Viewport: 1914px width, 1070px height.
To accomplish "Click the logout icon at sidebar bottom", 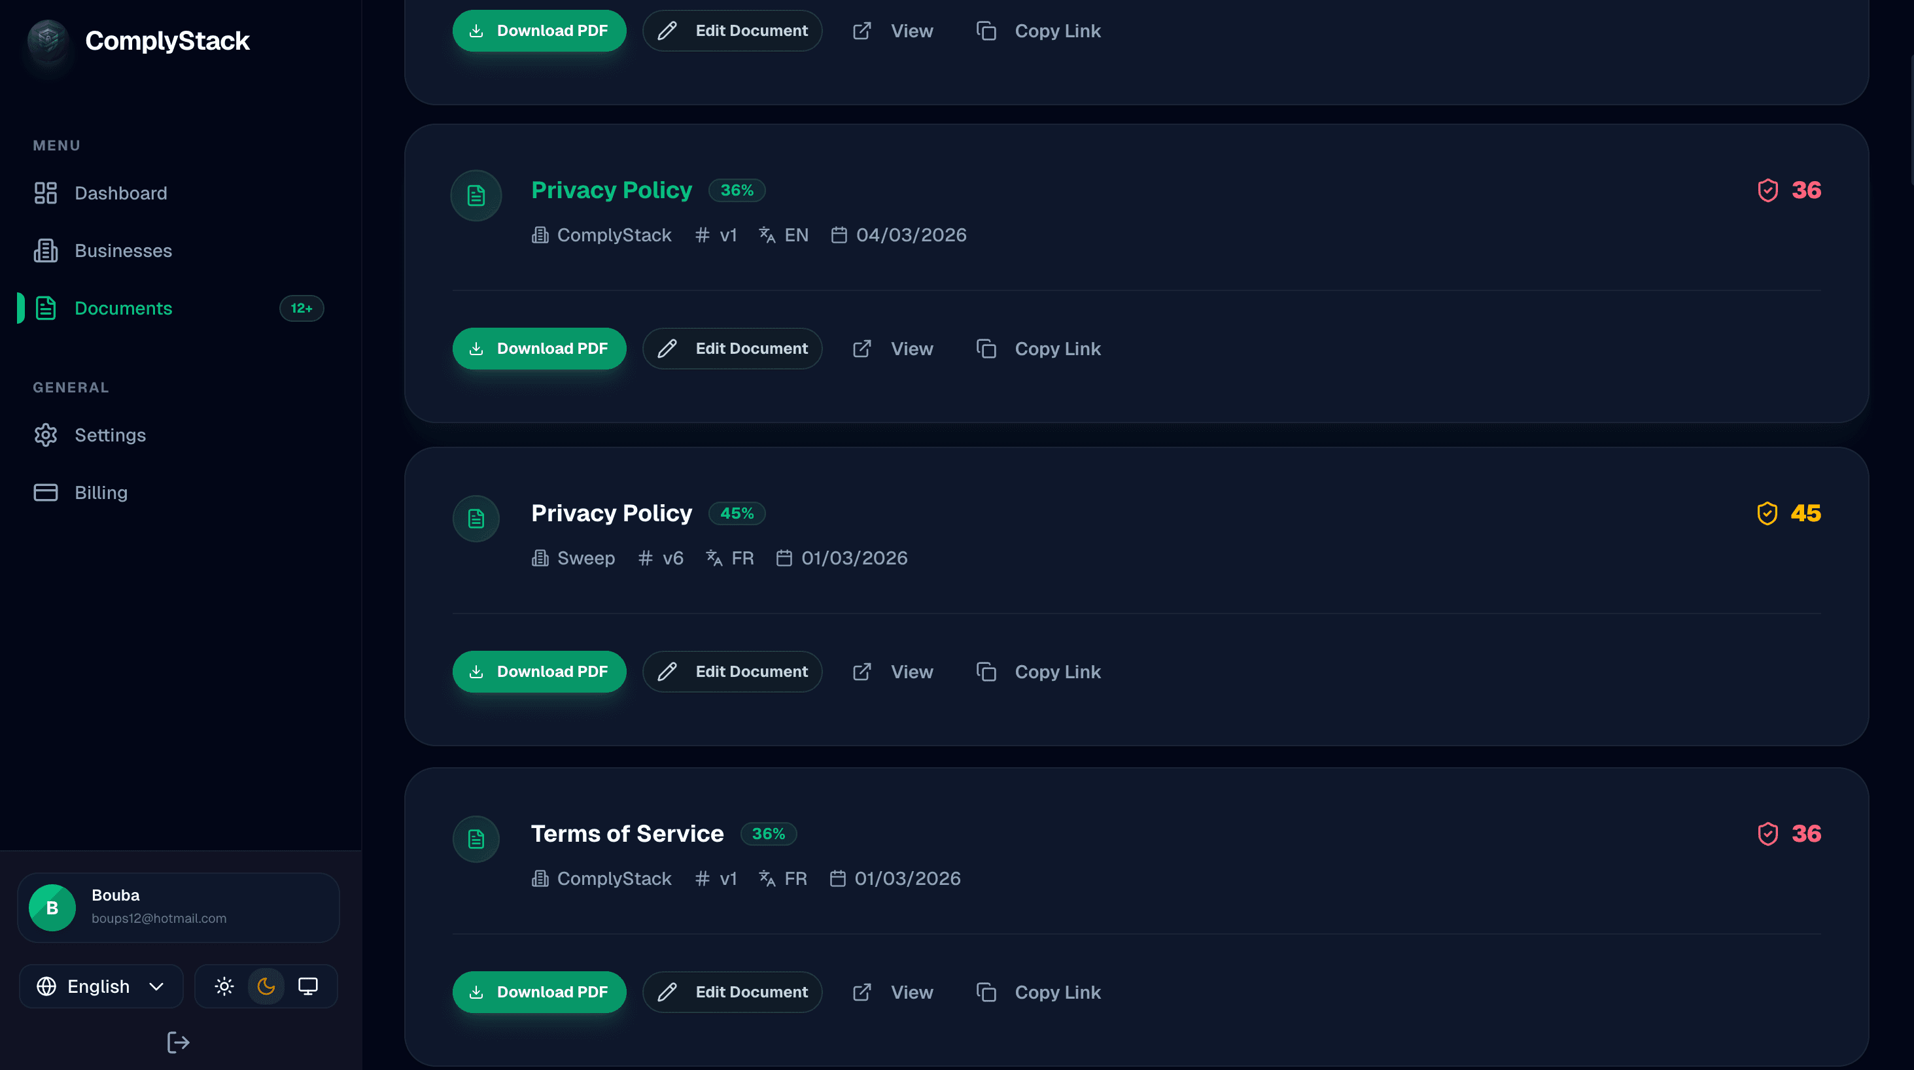I will click(x=177, y=1042).
